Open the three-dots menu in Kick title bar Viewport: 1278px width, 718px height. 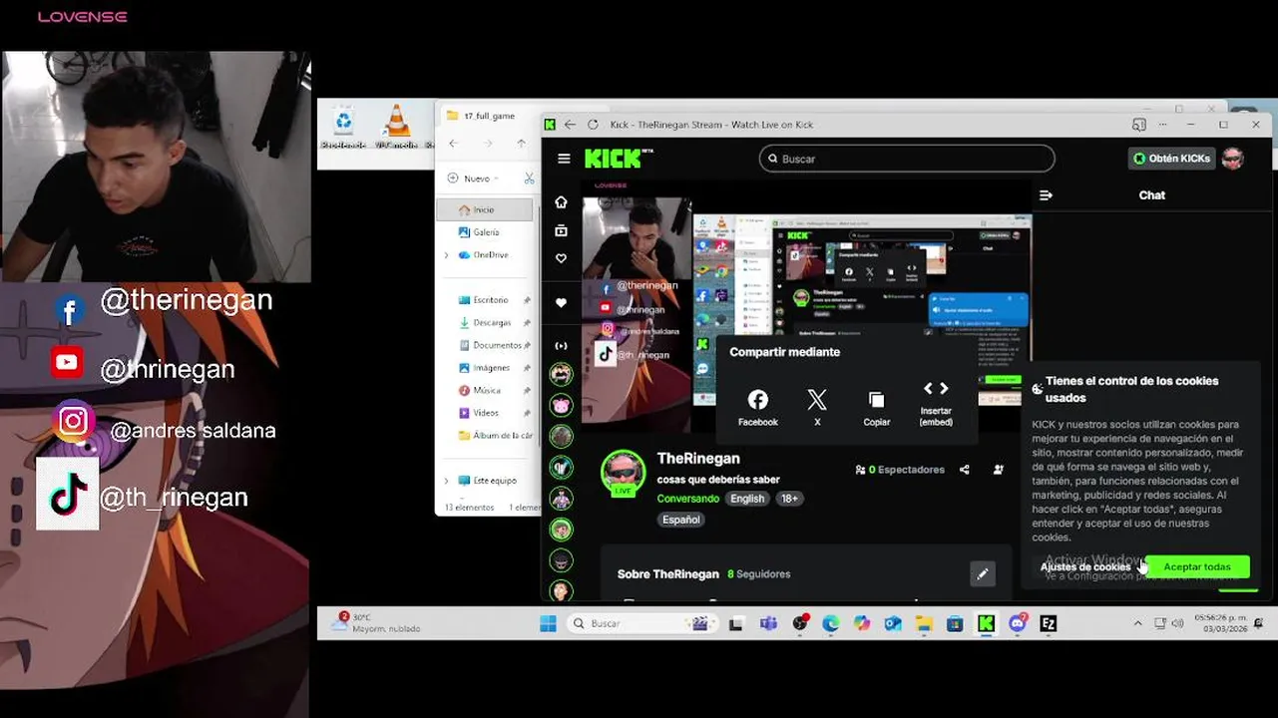click(x=1164, y=125)
